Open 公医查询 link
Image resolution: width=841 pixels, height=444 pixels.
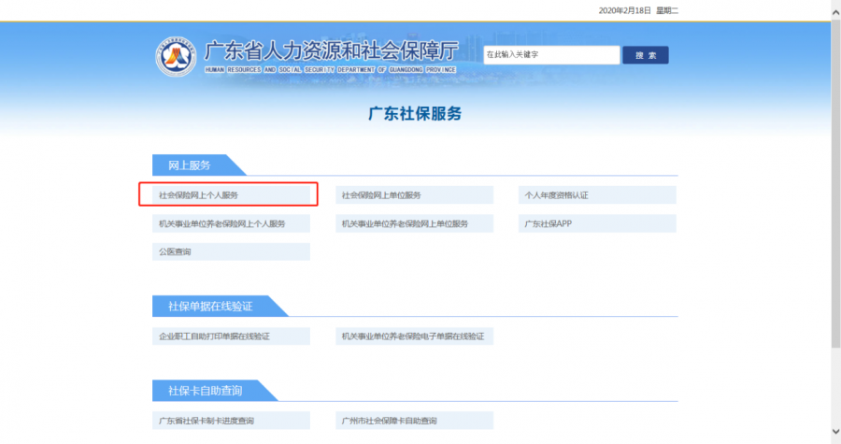pos(231,251)
